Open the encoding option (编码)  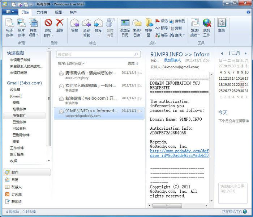click(x=162, y=35)
